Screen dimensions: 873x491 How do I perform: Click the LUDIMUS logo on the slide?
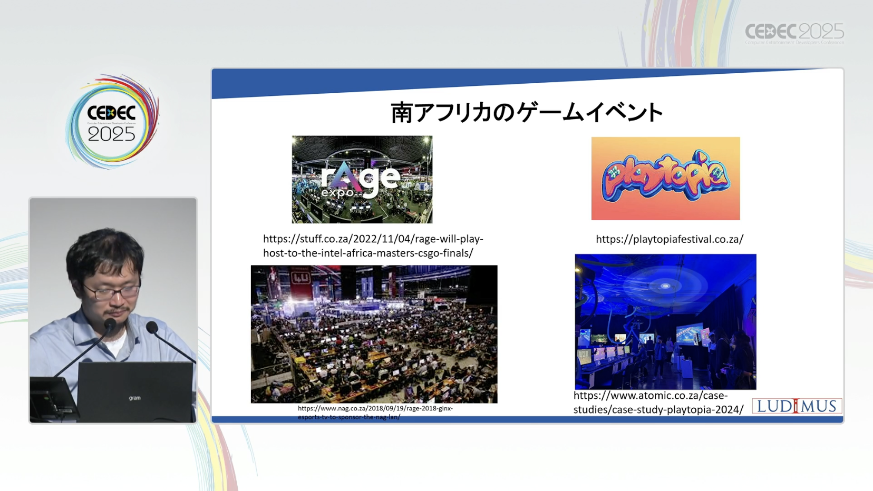tap(797, 406)
